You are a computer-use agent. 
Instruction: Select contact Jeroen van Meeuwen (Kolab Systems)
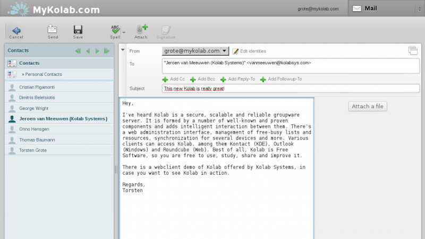59,118
